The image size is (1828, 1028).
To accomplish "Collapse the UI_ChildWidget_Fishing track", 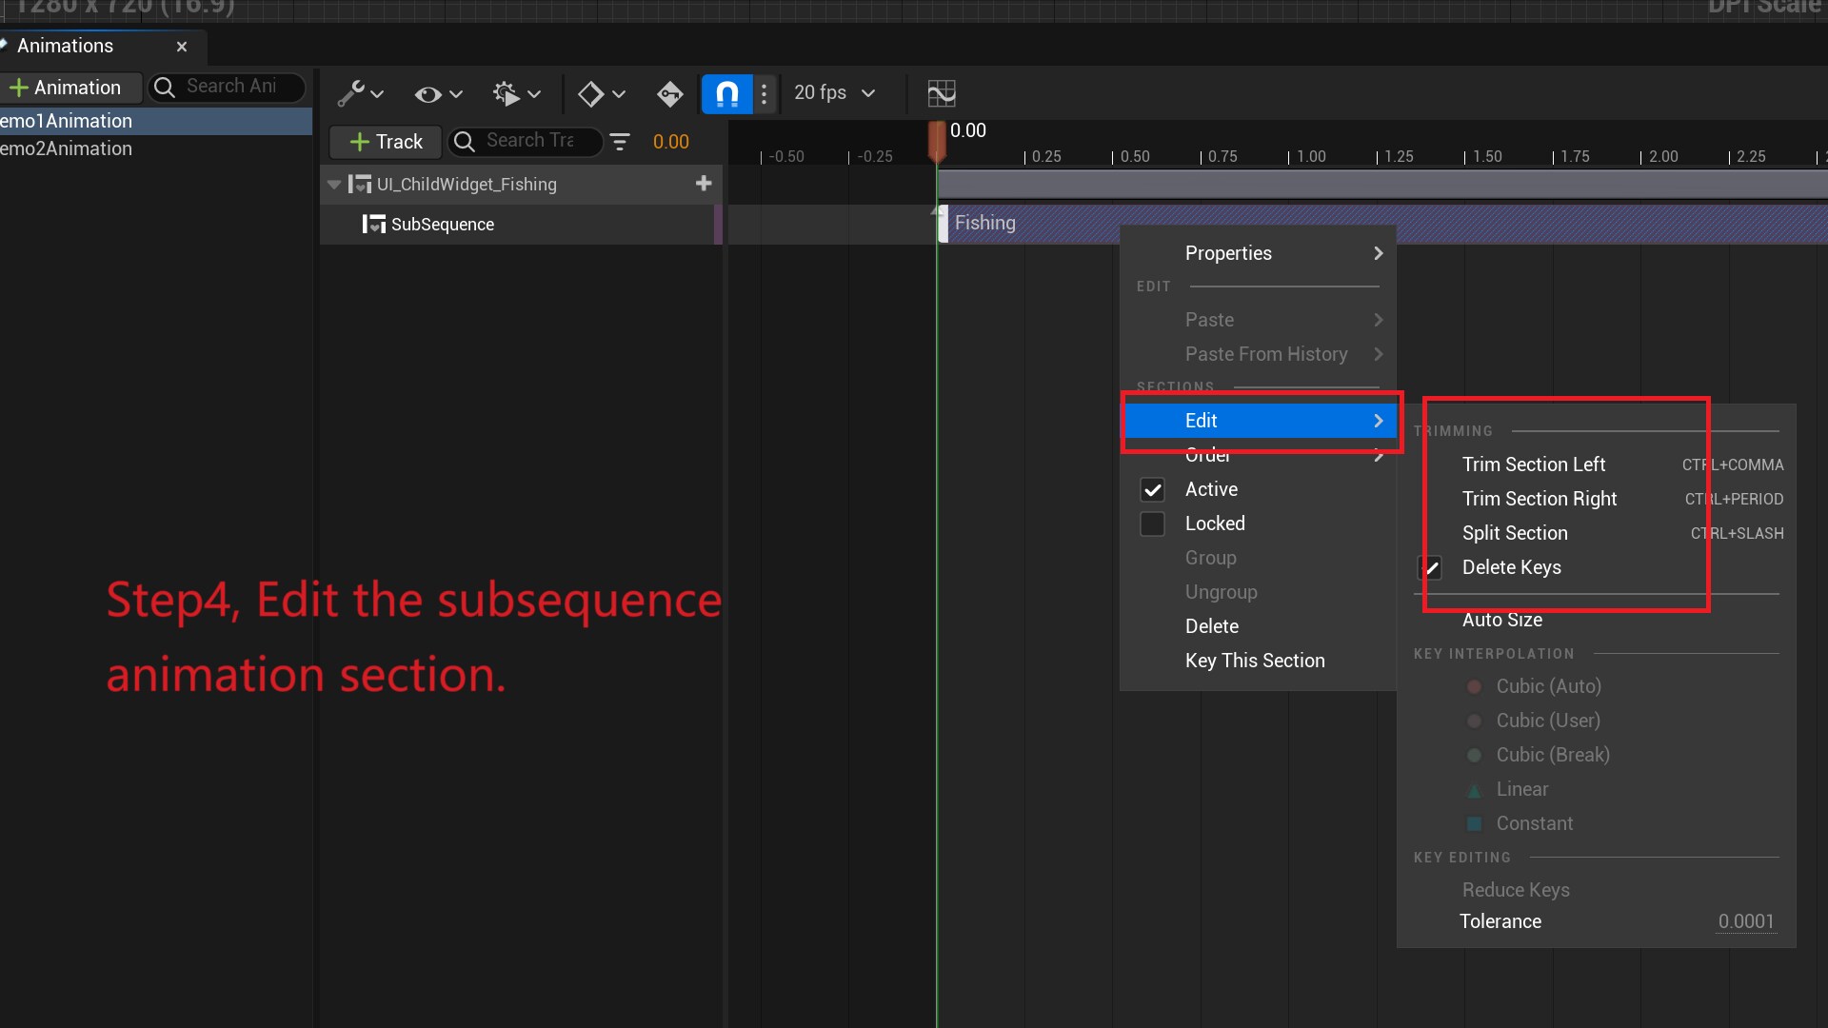I will pyautogui.click(x=334, y=185).
